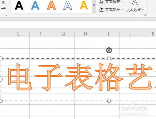
Task: Click the lower right-align text icon
Action: click(x=3, y=9)
